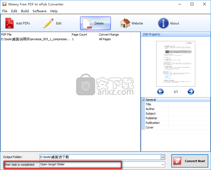Click the 'All Pages' convert range cell
The height and width of the screenshot is (170, 211).
tap(105, 39)
